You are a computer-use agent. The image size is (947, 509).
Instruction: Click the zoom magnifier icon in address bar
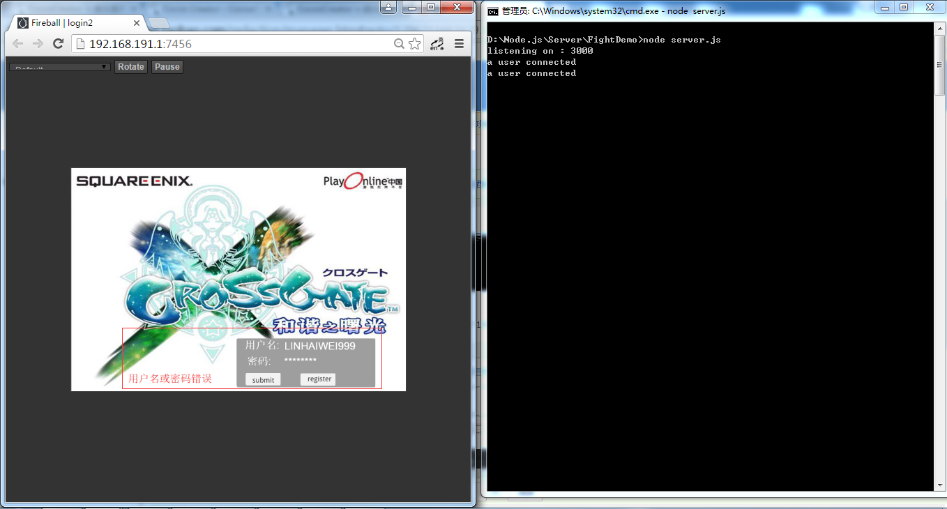coord(399,44)
